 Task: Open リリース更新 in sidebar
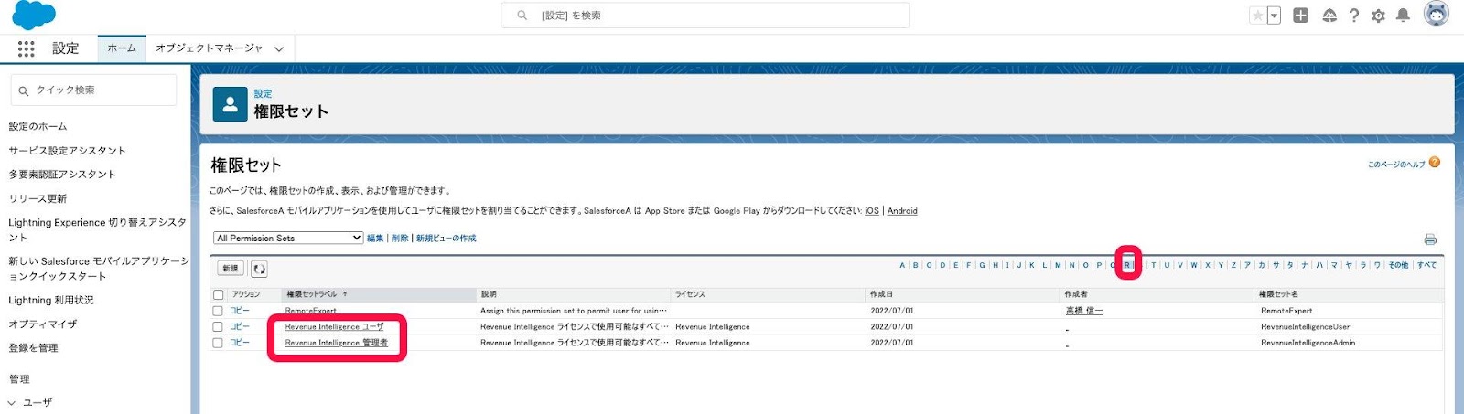pos(38,198)
